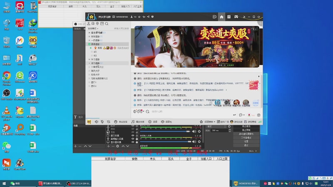Click the microphone icon in YY bottom toolbar
Viewport: 333px width, 187px height.
click(x=102, y=122)
